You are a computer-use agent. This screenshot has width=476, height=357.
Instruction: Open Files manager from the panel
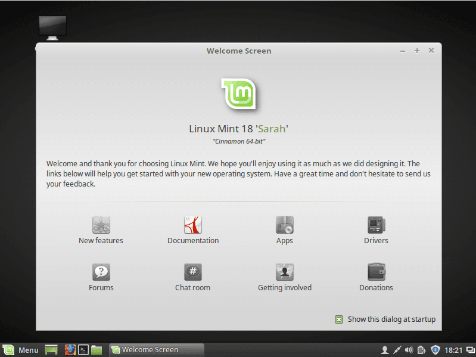tap(97, 350)
